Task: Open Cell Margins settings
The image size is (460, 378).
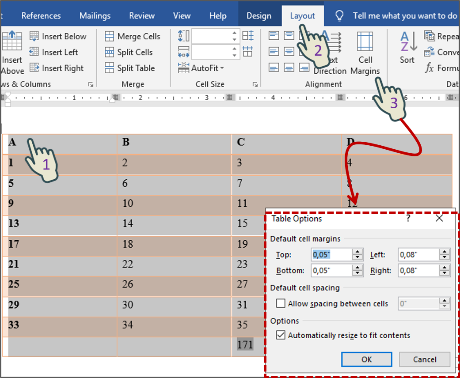Action: pos(365,52)
